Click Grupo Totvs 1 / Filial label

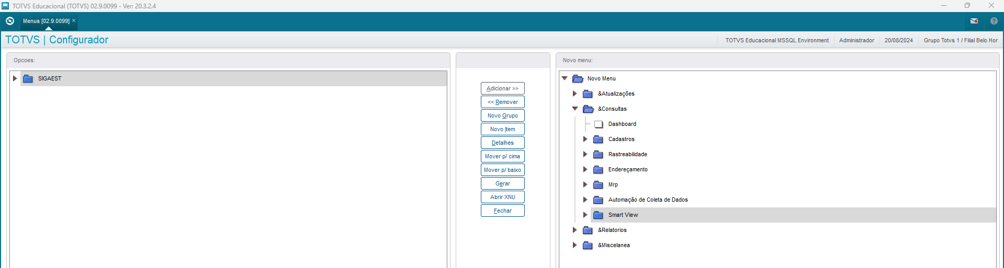961,40
